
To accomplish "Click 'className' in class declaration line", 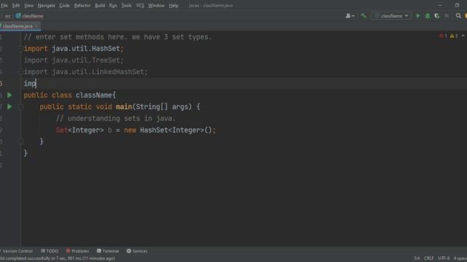I will tap(94, 95).
